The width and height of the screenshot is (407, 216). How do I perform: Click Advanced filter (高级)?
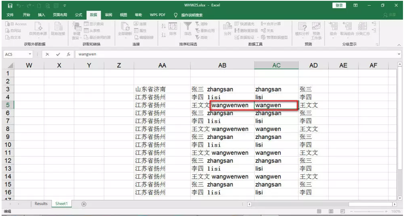[201, 37]
